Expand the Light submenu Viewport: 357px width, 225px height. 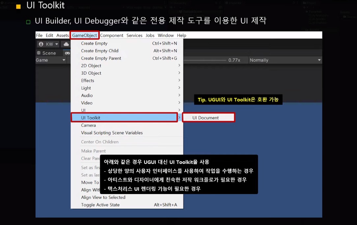[x=127, y=88]
